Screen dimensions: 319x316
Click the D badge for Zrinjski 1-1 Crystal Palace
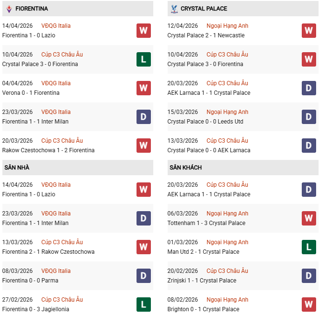[x=308, y=276]
